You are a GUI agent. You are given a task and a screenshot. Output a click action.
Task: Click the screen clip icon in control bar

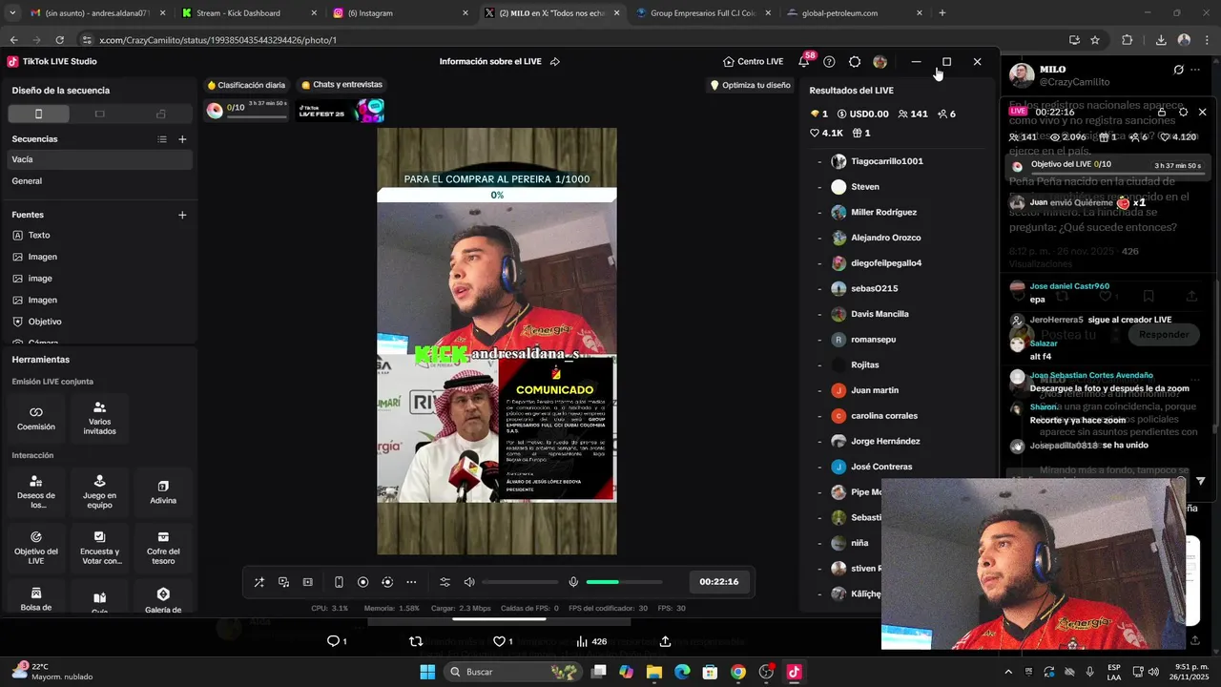pyautogui.click(x=307, y=582)
